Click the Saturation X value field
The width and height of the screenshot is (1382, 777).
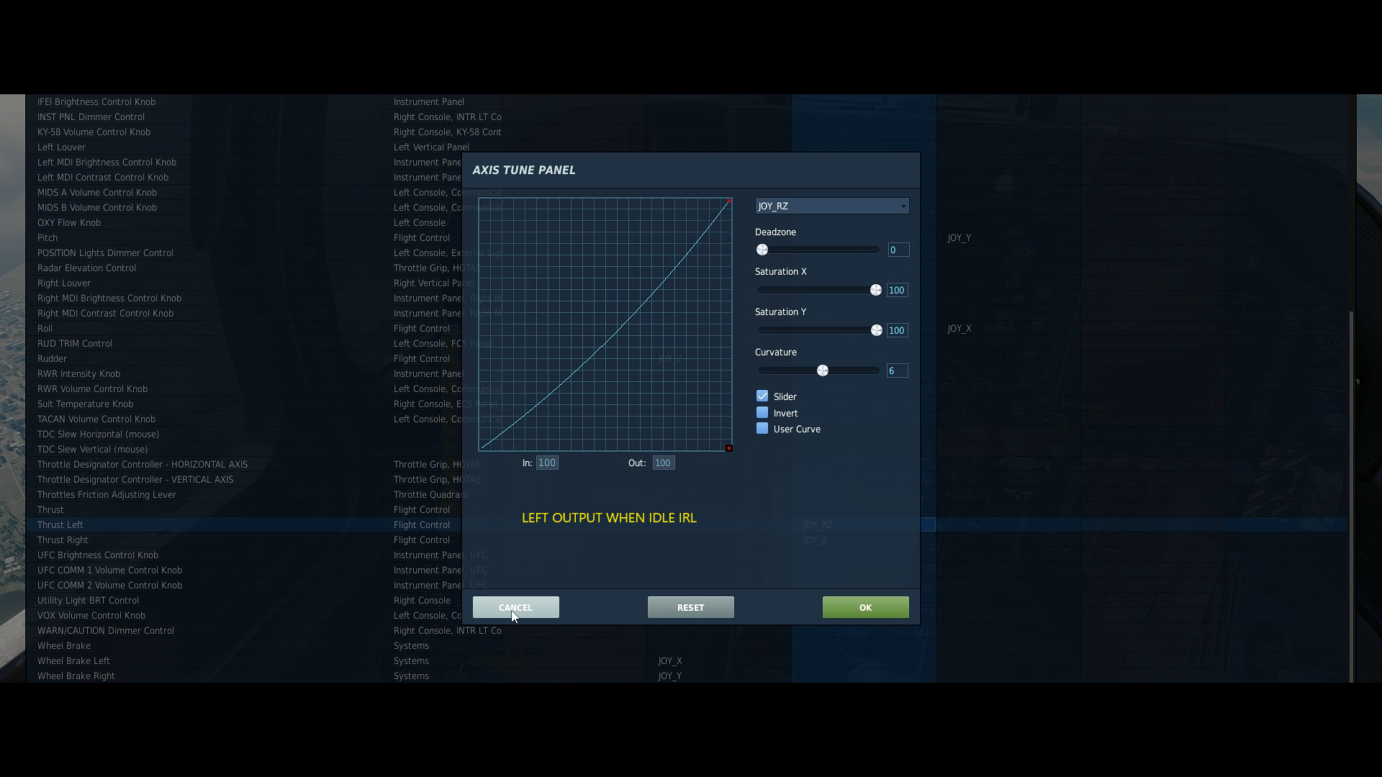click(898, 291)
